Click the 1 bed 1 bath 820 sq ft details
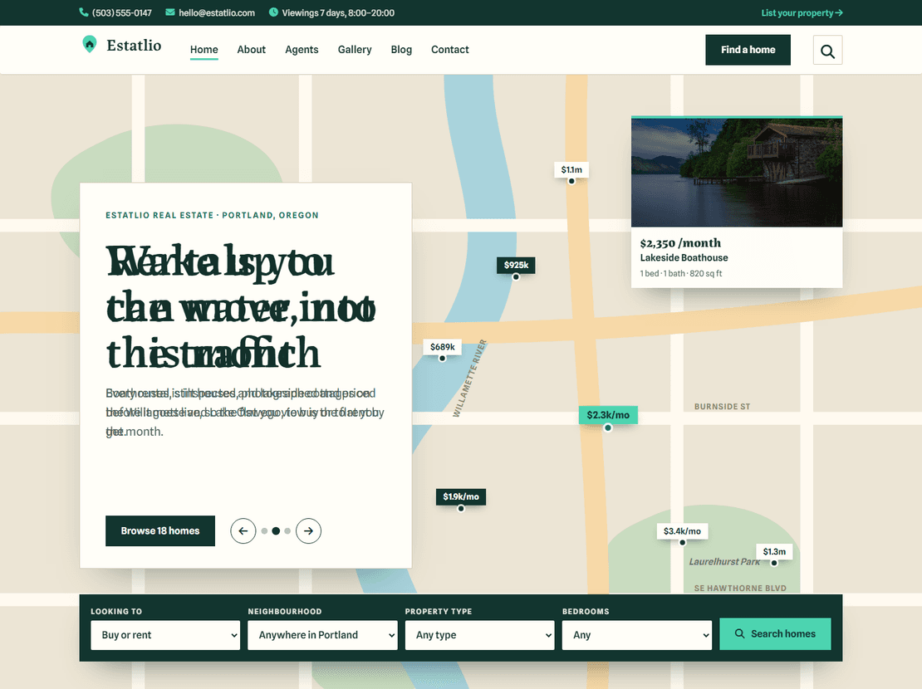This screenshot has height=689, width=922. coord(681,273)
